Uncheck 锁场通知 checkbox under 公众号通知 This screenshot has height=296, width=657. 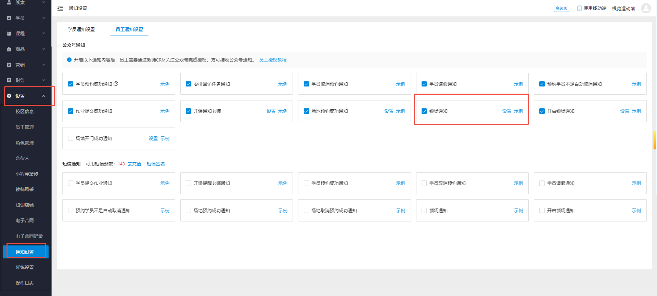424,111
